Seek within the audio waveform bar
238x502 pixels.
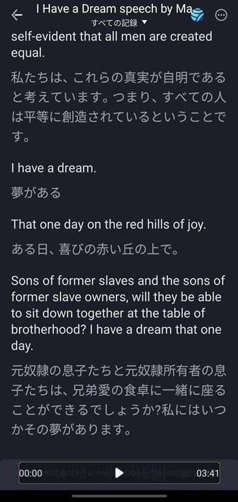point(119,473)
